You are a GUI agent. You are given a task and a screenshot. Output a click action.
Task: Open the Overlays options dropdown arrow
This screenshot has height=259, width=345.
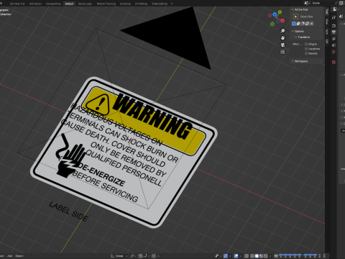[x=241, y=256]
